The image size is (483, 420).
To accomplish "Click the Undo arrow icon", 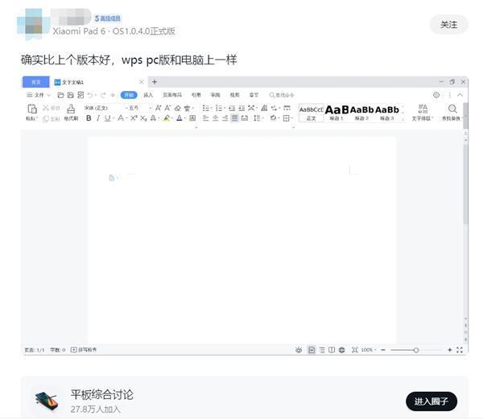I will point(90,95).
